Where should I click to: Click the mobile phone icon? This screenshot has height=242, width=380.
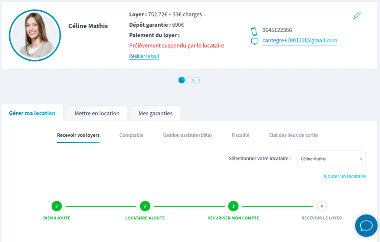[254, 31]
